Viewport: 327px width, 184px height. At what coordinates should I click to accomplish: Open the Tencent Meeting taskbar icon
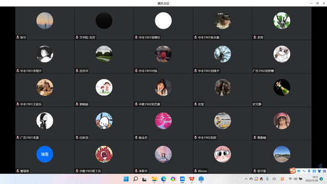point(182,179)
